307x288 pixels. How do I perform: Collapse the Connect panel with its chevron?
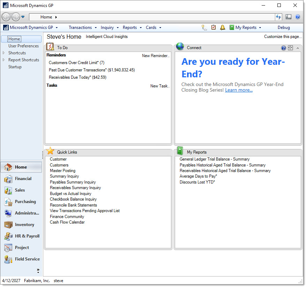click(x=297, y=48)
